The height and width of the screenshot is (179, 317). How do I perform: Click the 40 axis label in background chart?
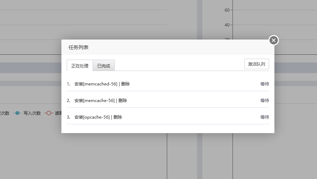tap(227, 25)
